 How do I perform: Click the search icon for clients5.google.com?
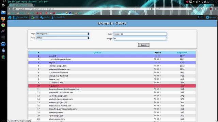coord(155,102)
